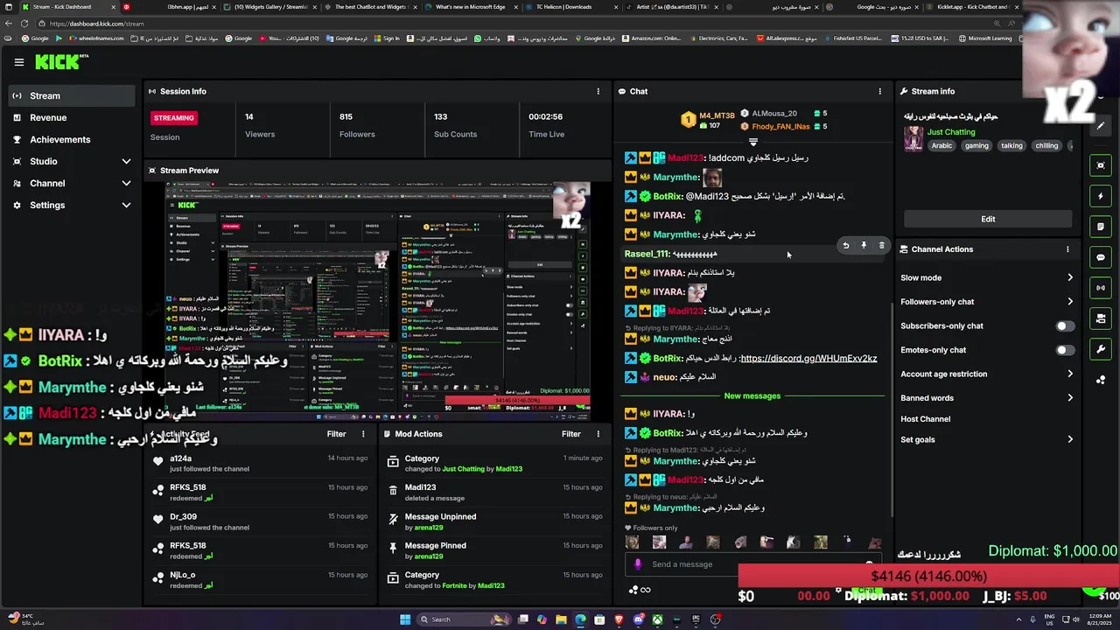Click lightning bolt icon in right toolbar
This screenshot has width=1120, height=630.
click(x=1101, y=196)
